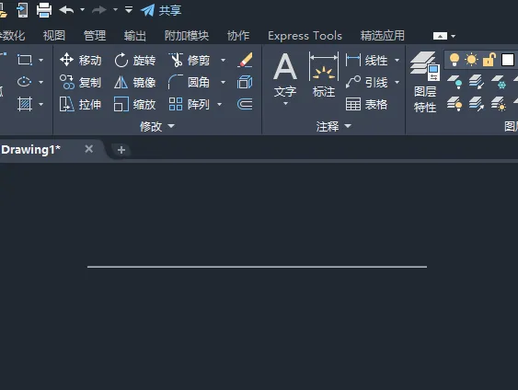Click the Erase tool icon
The image size is (518, 390).
coord(245,60)
